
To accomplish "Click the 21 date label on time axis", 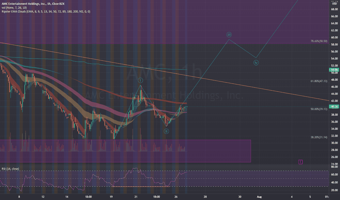I will point(136,197).
